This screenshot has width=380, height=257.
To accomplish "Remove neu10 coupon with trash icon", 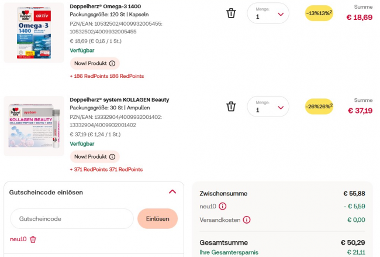I will pos(33,239).
